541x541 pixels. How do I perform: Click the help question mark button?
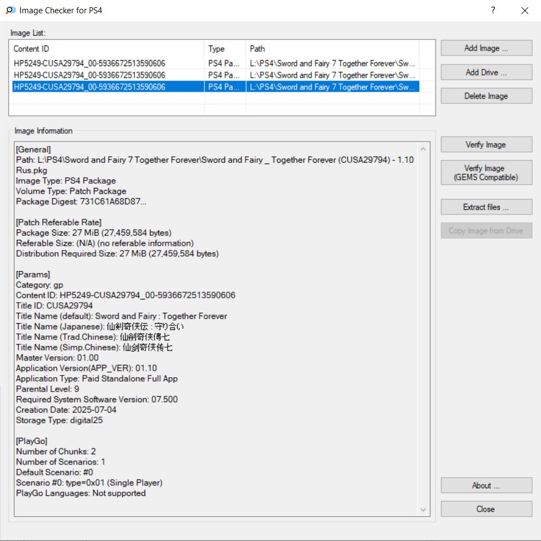click(493, 11)
